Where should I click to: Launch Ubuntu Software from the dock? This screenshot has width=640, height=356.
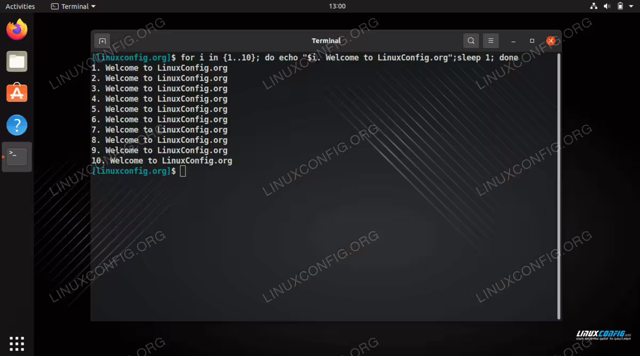(17, 93)
